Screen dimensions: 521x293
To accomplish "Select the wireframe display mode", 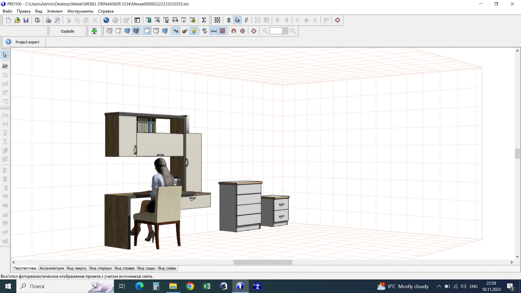I will [109, 31].
